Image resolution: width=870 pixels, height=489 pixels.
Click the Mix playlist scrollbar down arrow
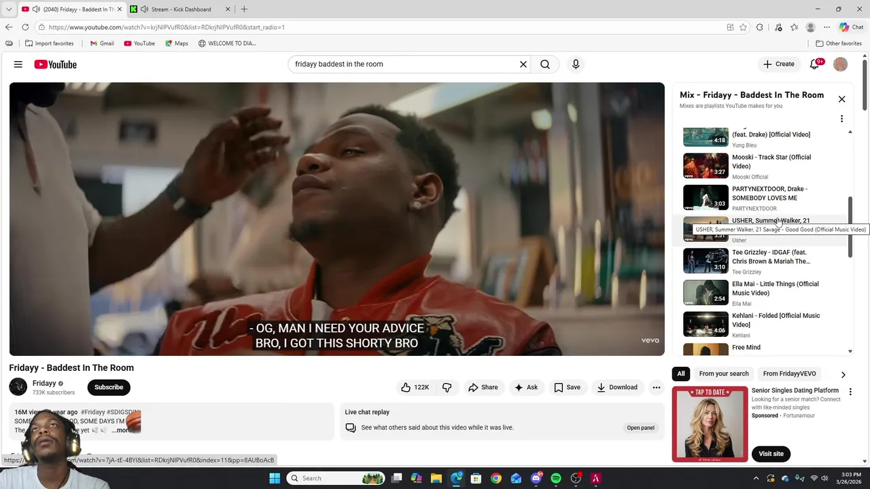850,352
